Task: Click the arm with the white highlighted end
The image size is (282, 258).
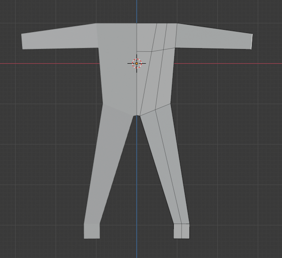Action: [x=214, y=37]
